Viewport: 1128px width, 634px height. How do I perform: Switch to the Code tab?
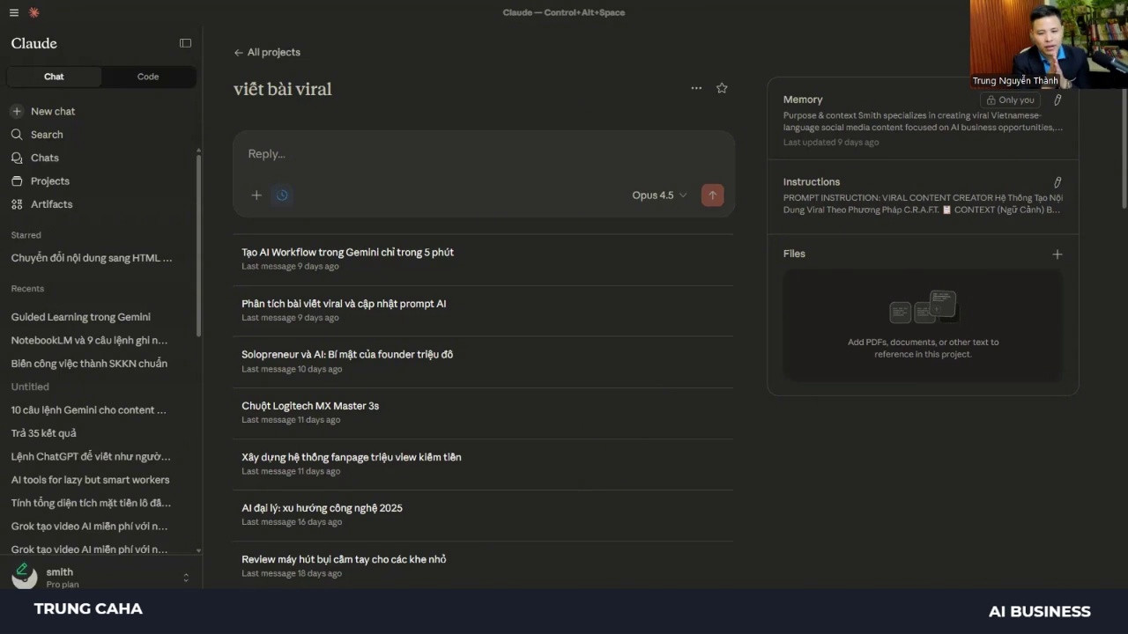coord(148,77)
